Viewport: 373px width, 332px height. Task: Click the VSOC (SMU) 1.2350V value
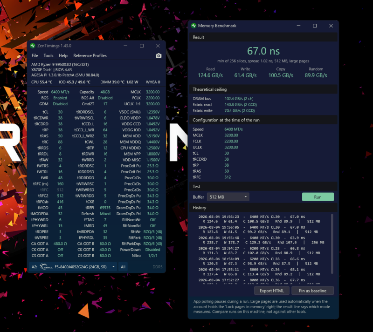coord(153,112)
